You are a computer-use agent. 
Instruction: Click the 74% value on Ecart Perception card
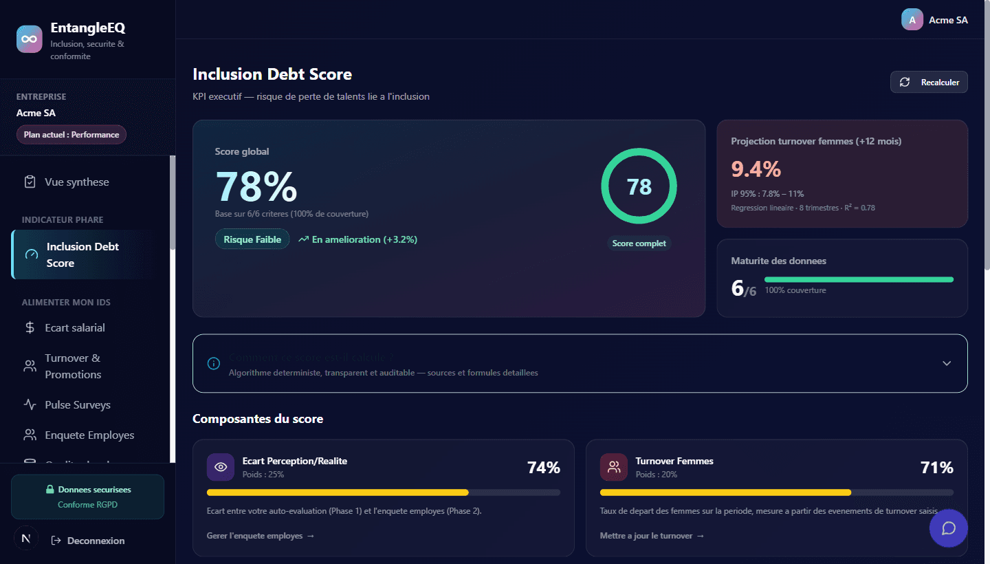[543, 468]
